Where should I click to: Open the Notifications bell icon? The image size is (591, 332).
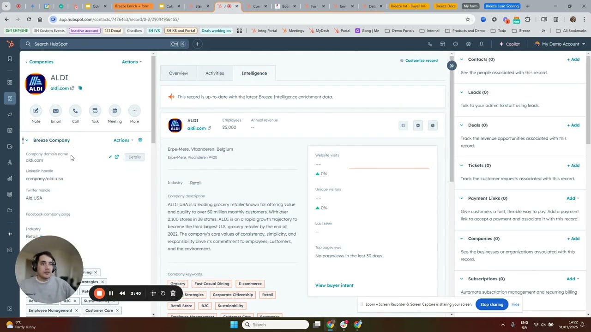coord(481,44)
